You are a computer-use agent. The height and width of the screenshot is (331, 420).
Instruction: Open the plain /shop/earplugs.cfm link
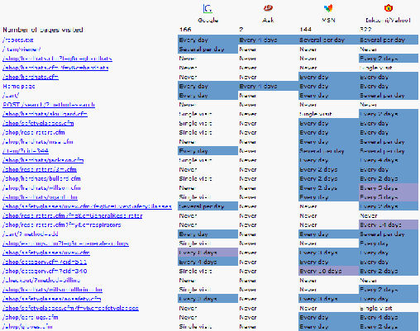pos(31,317)
